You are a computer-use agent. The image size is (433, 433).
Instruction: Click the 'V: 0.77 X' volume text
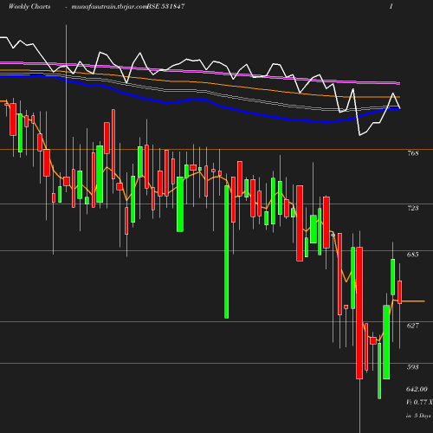[x=419, y=402]
